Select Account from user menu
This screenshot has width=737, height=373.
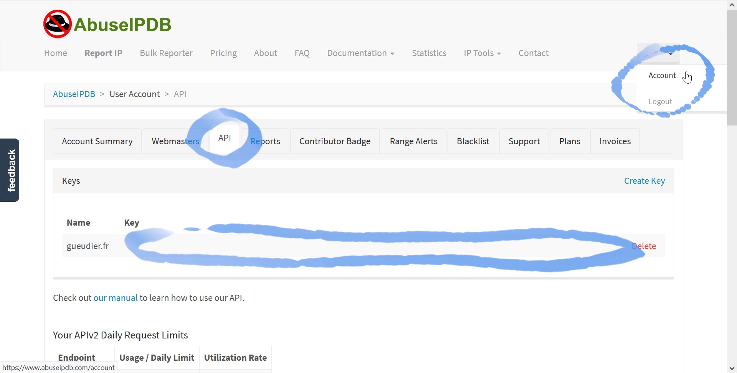pos(662,75)
